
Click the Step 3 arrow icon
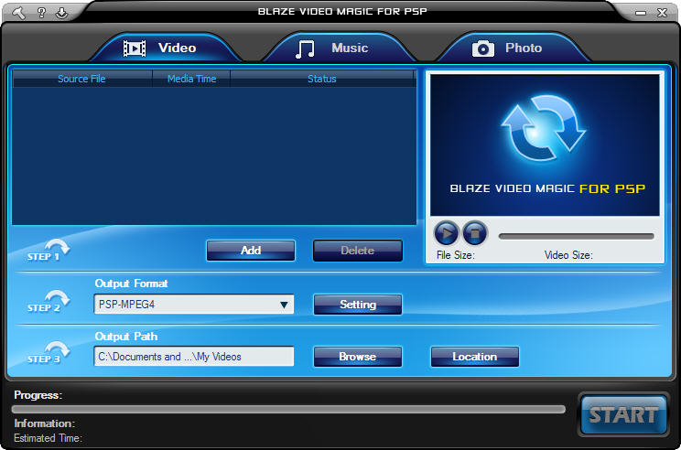point(57,351)
